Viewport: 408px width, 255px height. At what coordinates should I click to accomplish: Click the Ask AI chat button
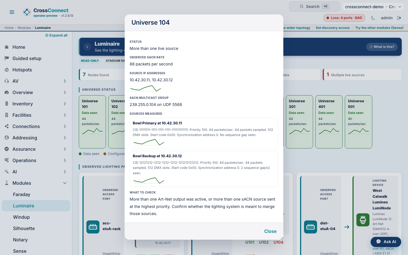pos(386,242)
